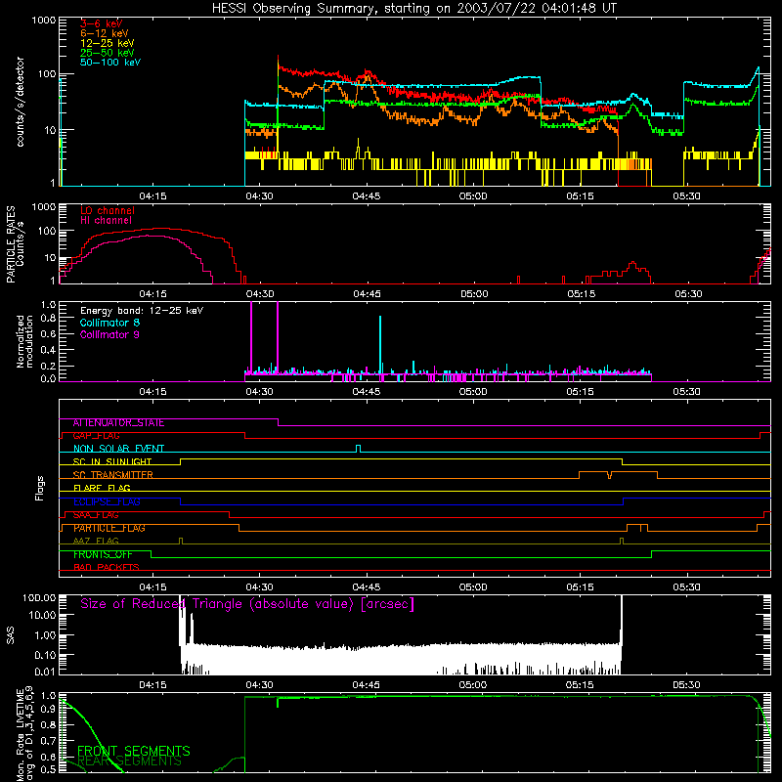Click the Flags panel axis label
782x782 pixels.
click(40, 488)
